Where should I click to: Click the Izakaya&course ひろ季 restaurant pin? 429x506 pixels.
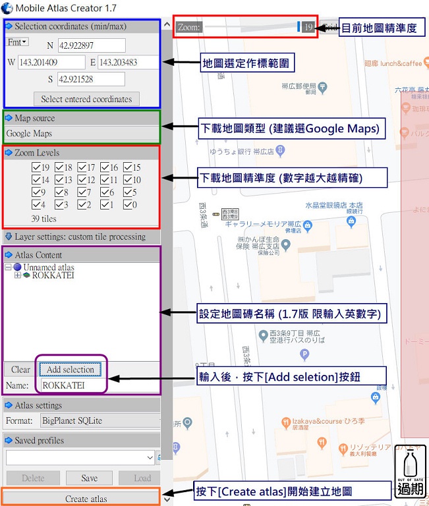click(286, 423)
